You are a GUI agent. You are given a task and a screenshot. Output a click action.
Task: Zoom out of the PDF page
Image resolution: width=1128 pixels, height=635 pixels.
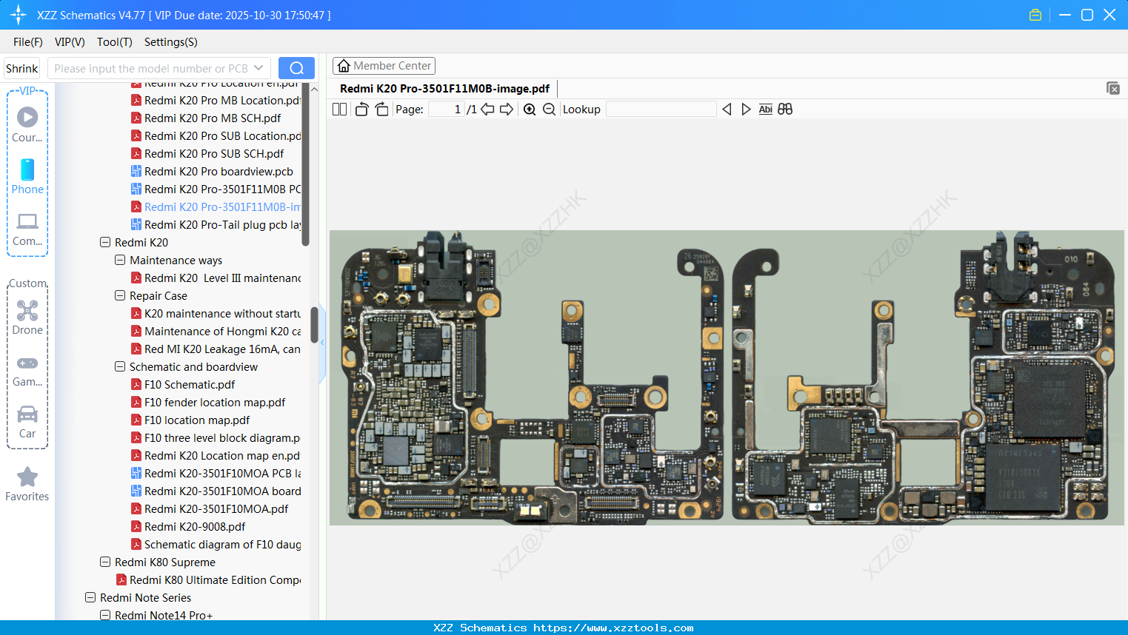(x=549, y=109)
